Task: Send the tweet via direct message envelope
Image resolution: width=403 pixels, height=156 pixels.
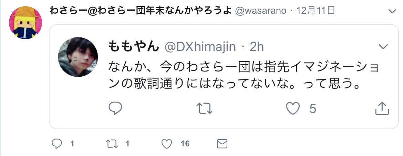Action: click(222, 144)
